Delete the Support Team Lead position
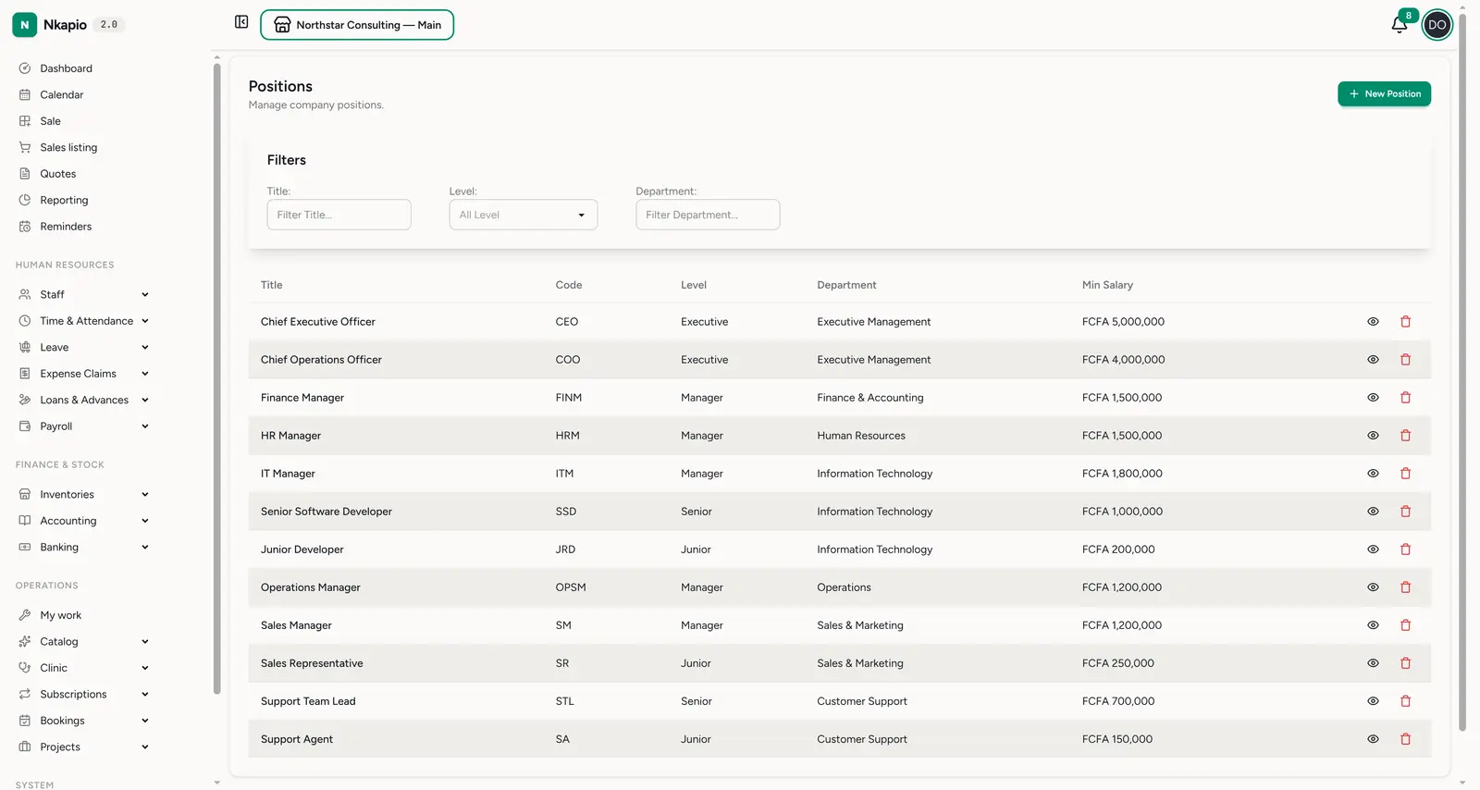The height and width of the screenshot is (790, 1480). pyautogui.click(x=1405, y=701)
